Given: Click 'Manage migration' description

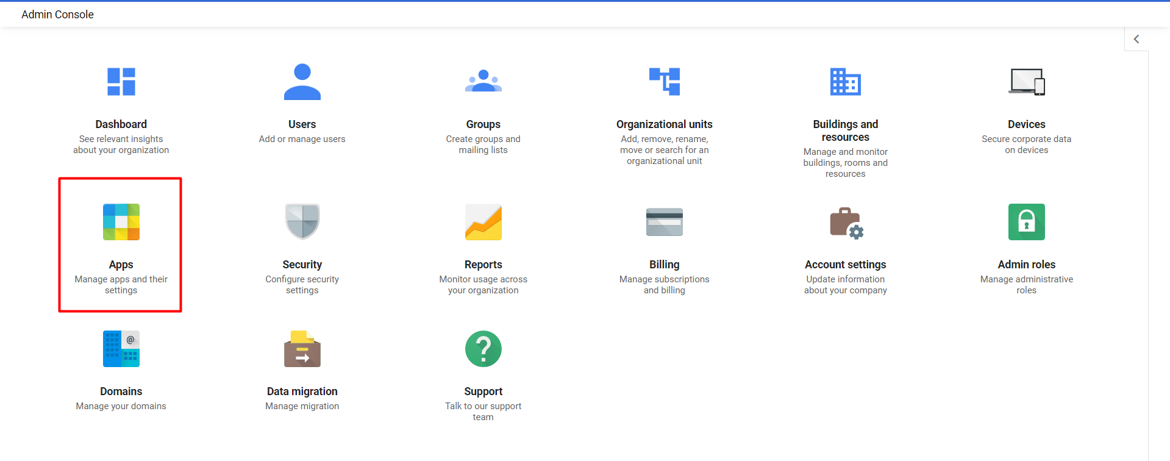Looking at the screenshot, I should click(302, 406).
